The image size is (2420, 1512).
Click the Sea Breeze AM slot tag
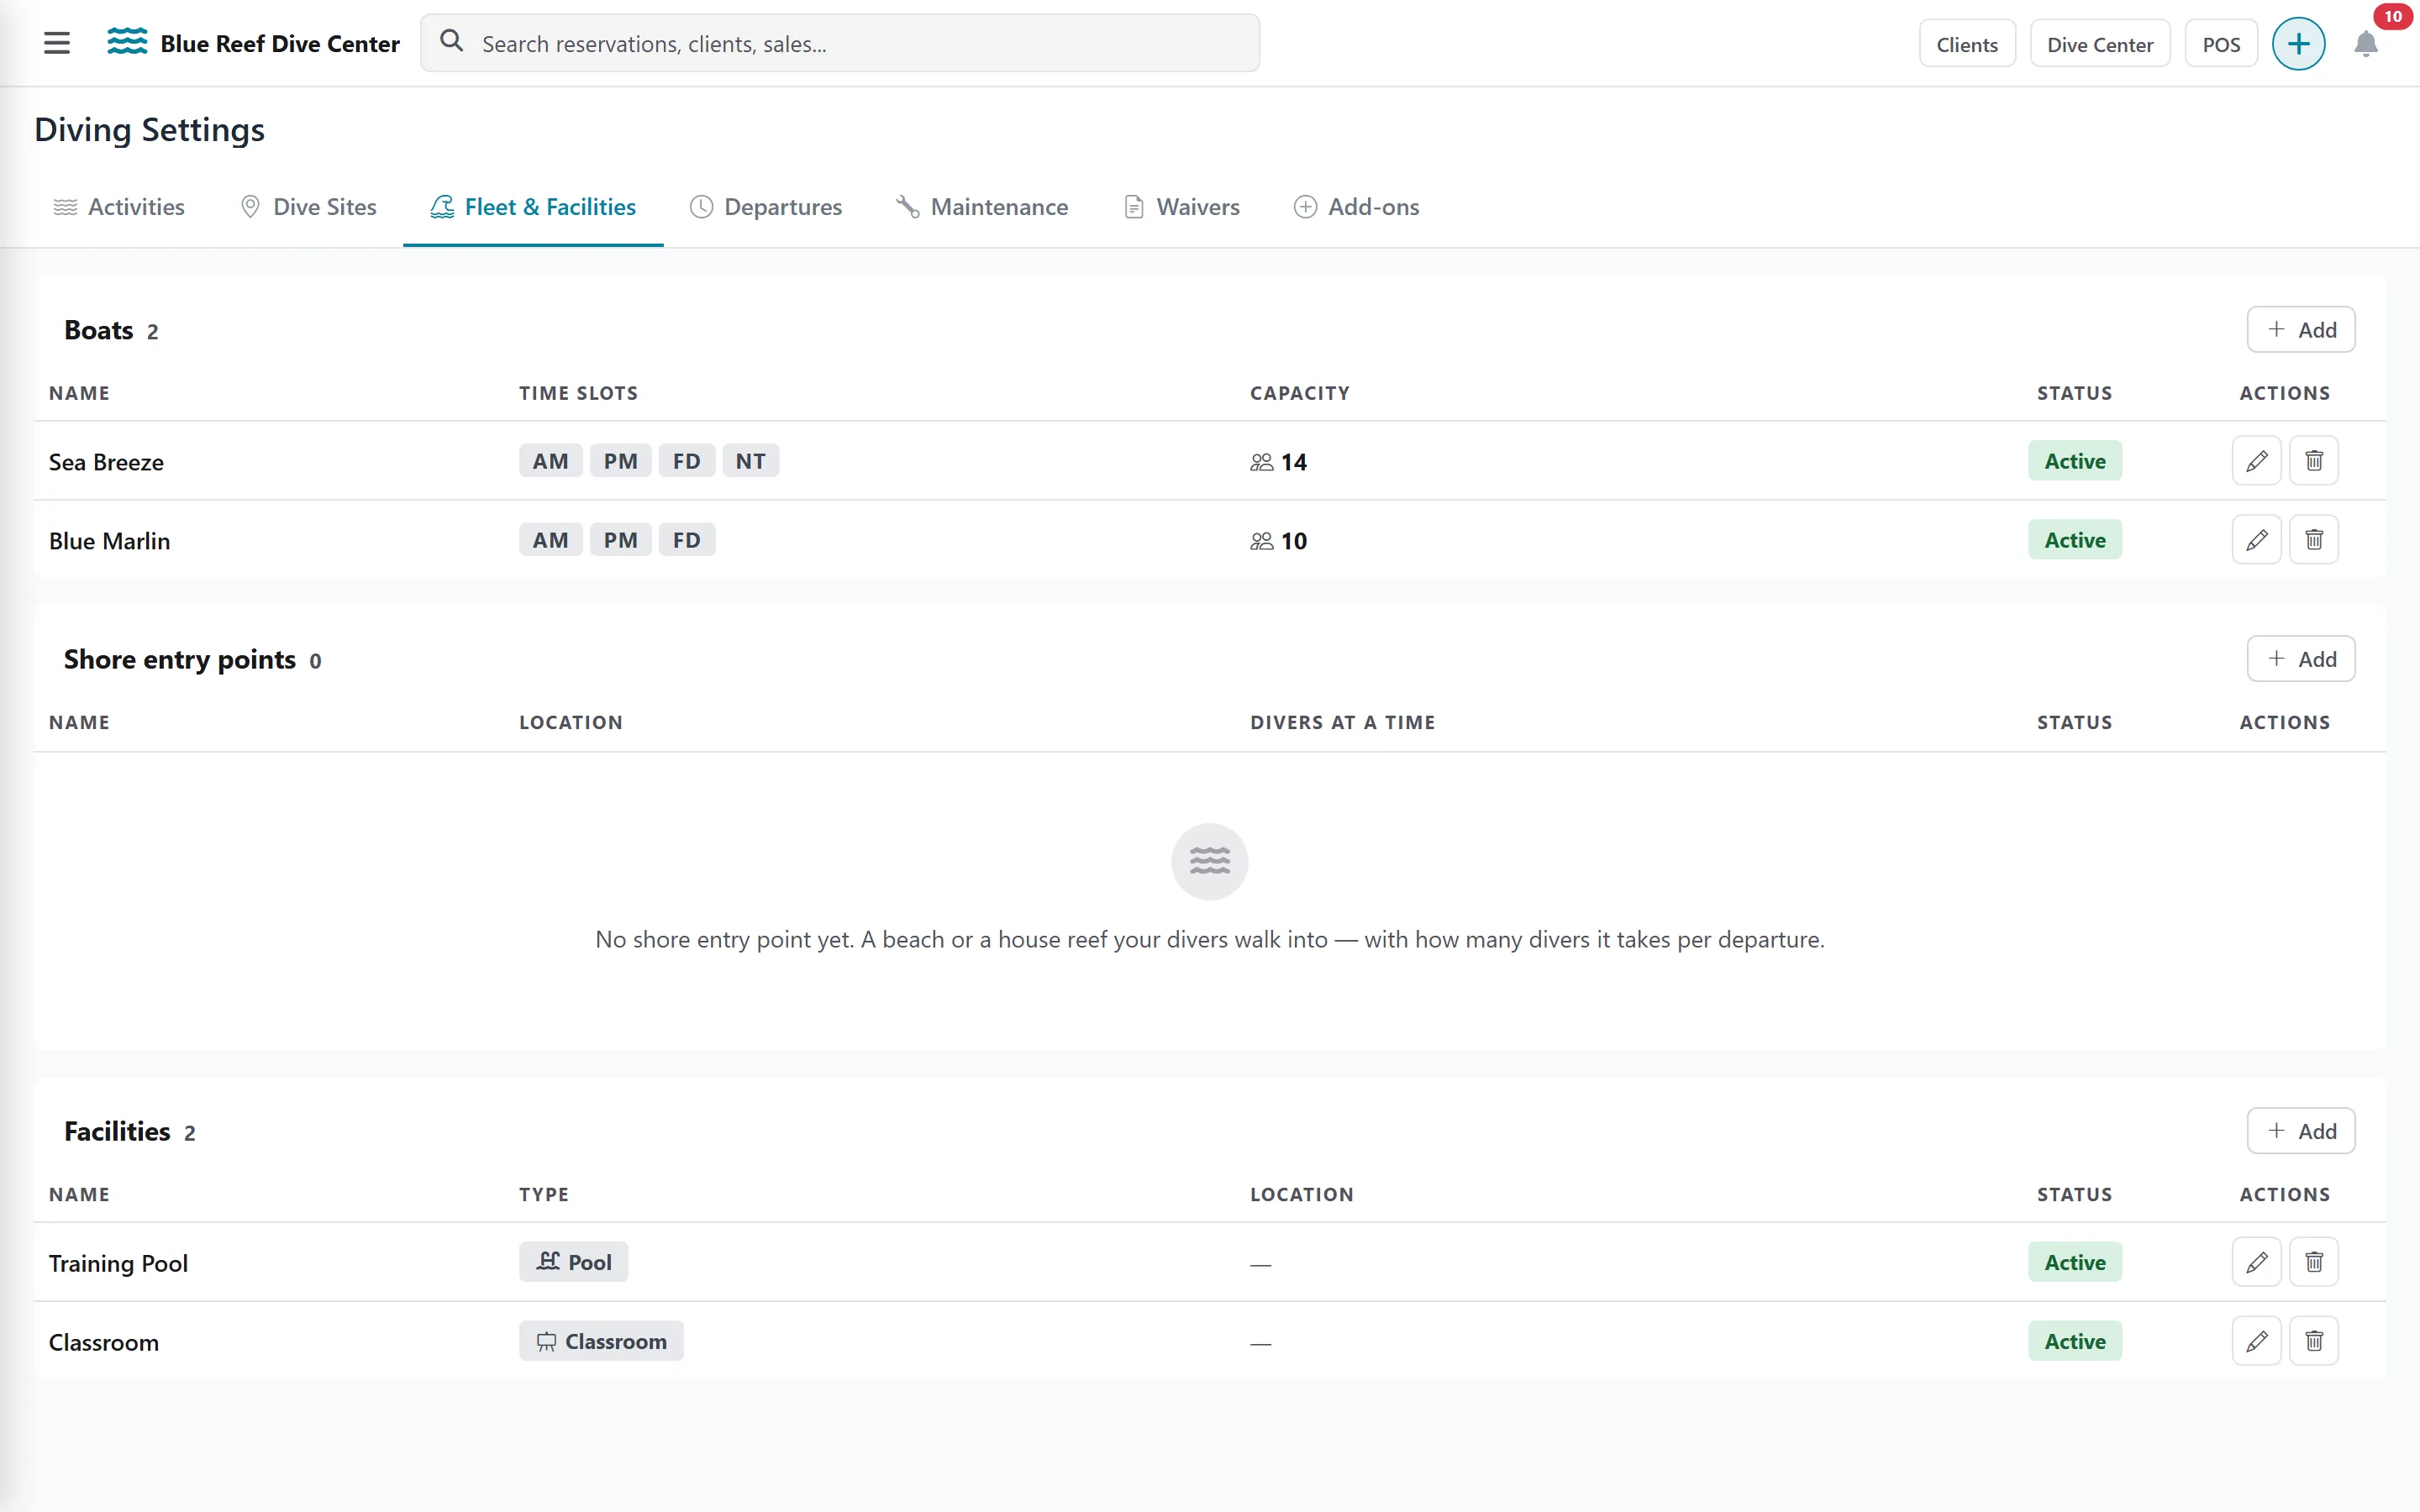[550, 461]
